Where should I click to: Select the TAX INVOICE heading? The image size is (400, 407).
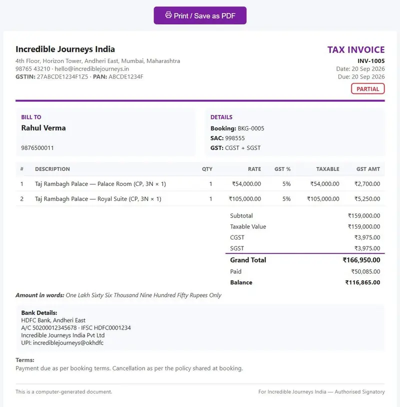[x=356, y=49]
